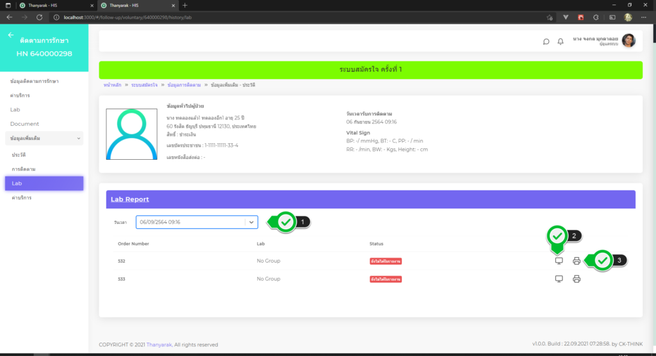This screenshot has height=356, width=656.
Task: View lab result for order 532
Action: coord(559,261)
